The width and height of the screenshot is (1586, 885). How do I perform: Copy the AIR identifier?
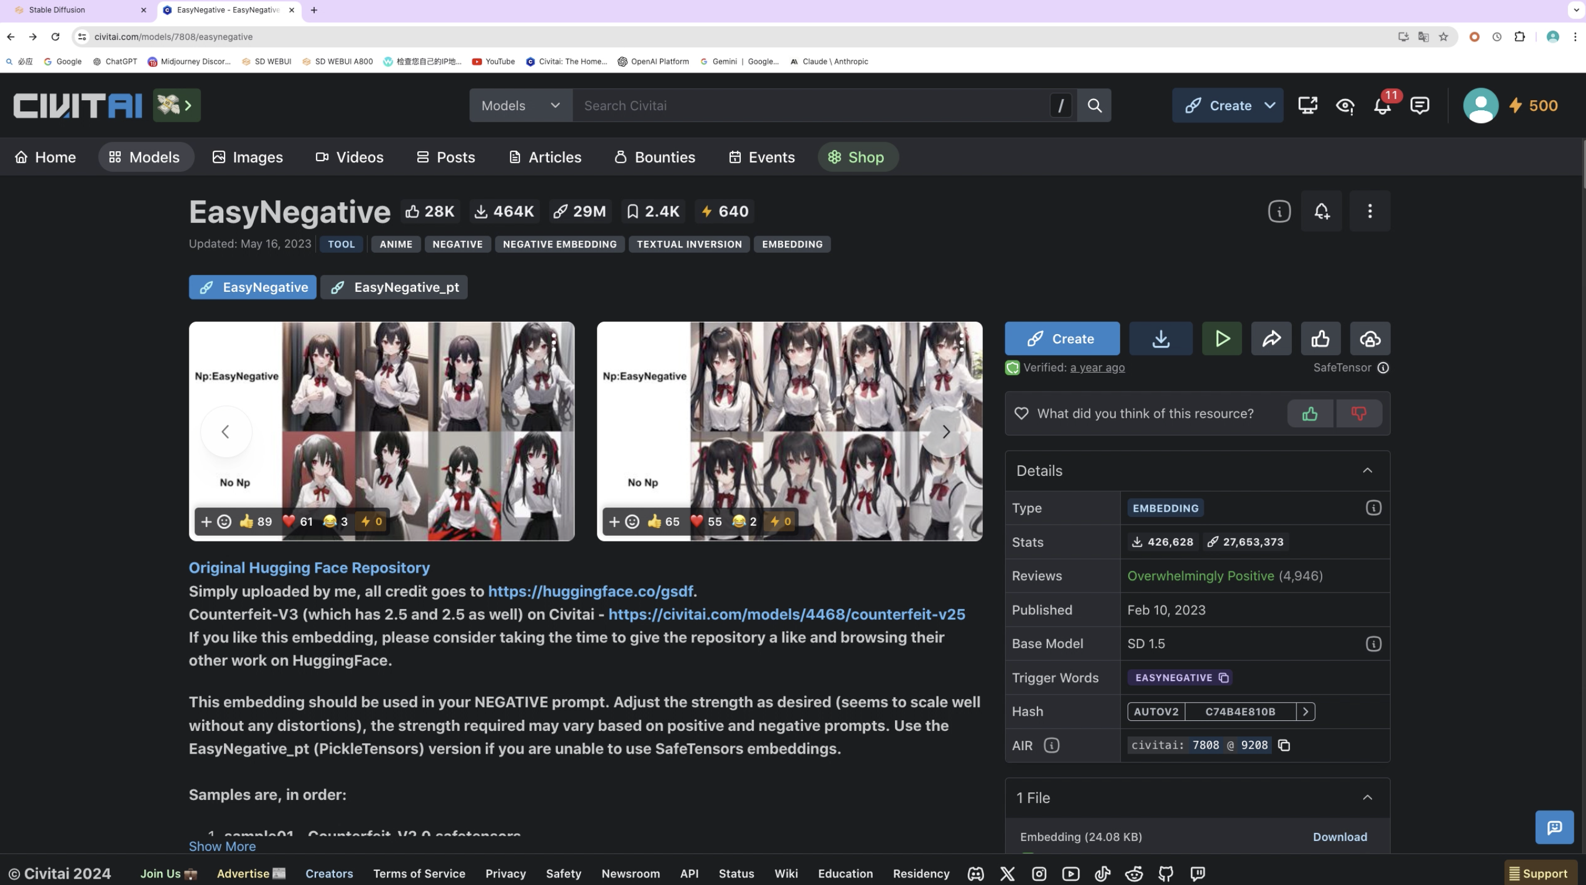(x=1284, y=745)
